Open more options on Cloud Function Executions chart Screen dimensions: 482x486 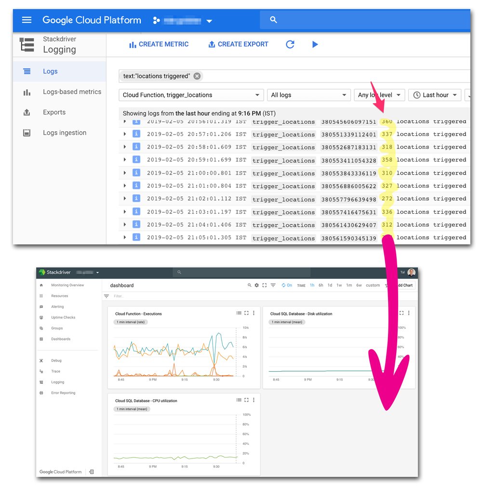254,313
